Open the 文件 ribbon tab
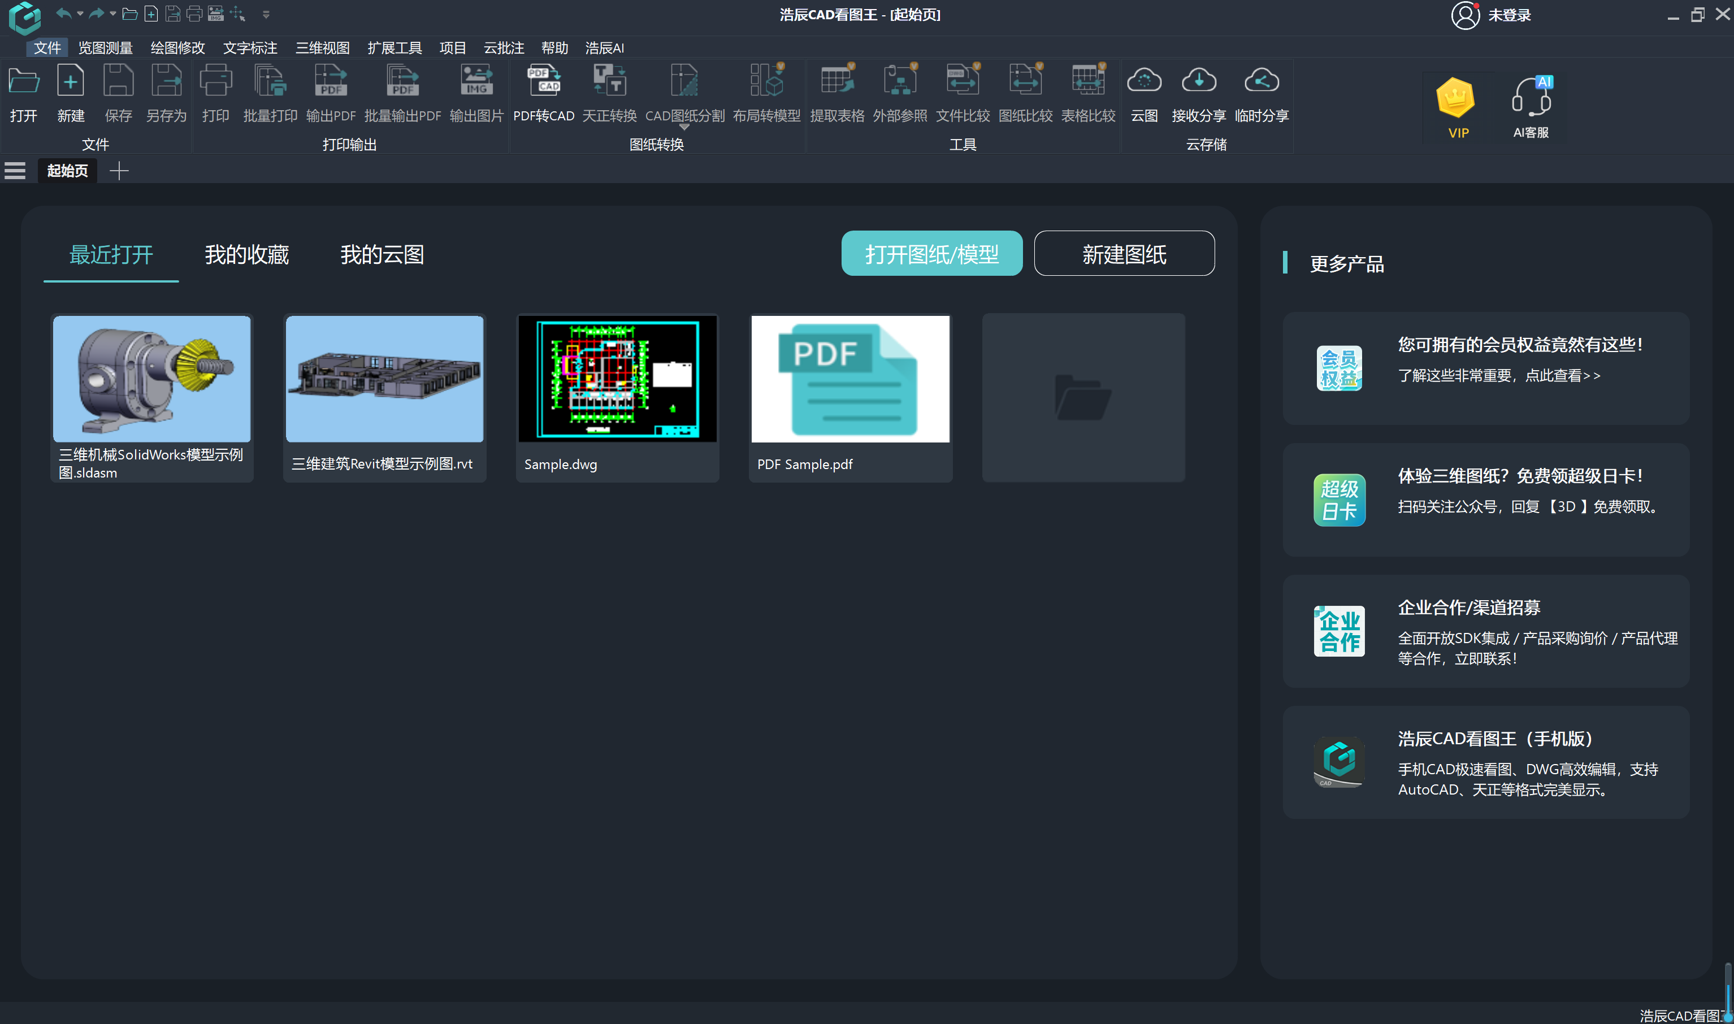Image resolution: width=1734 pixels, height=1024 pixels. [x=47, y=47]
